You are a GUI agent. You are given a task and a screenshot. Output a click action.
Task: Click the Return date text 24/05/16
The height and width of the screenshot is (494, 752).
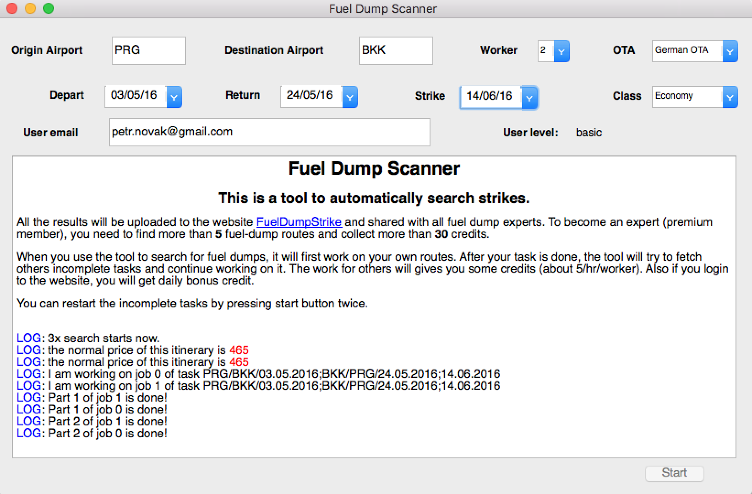tap(310, 95)
